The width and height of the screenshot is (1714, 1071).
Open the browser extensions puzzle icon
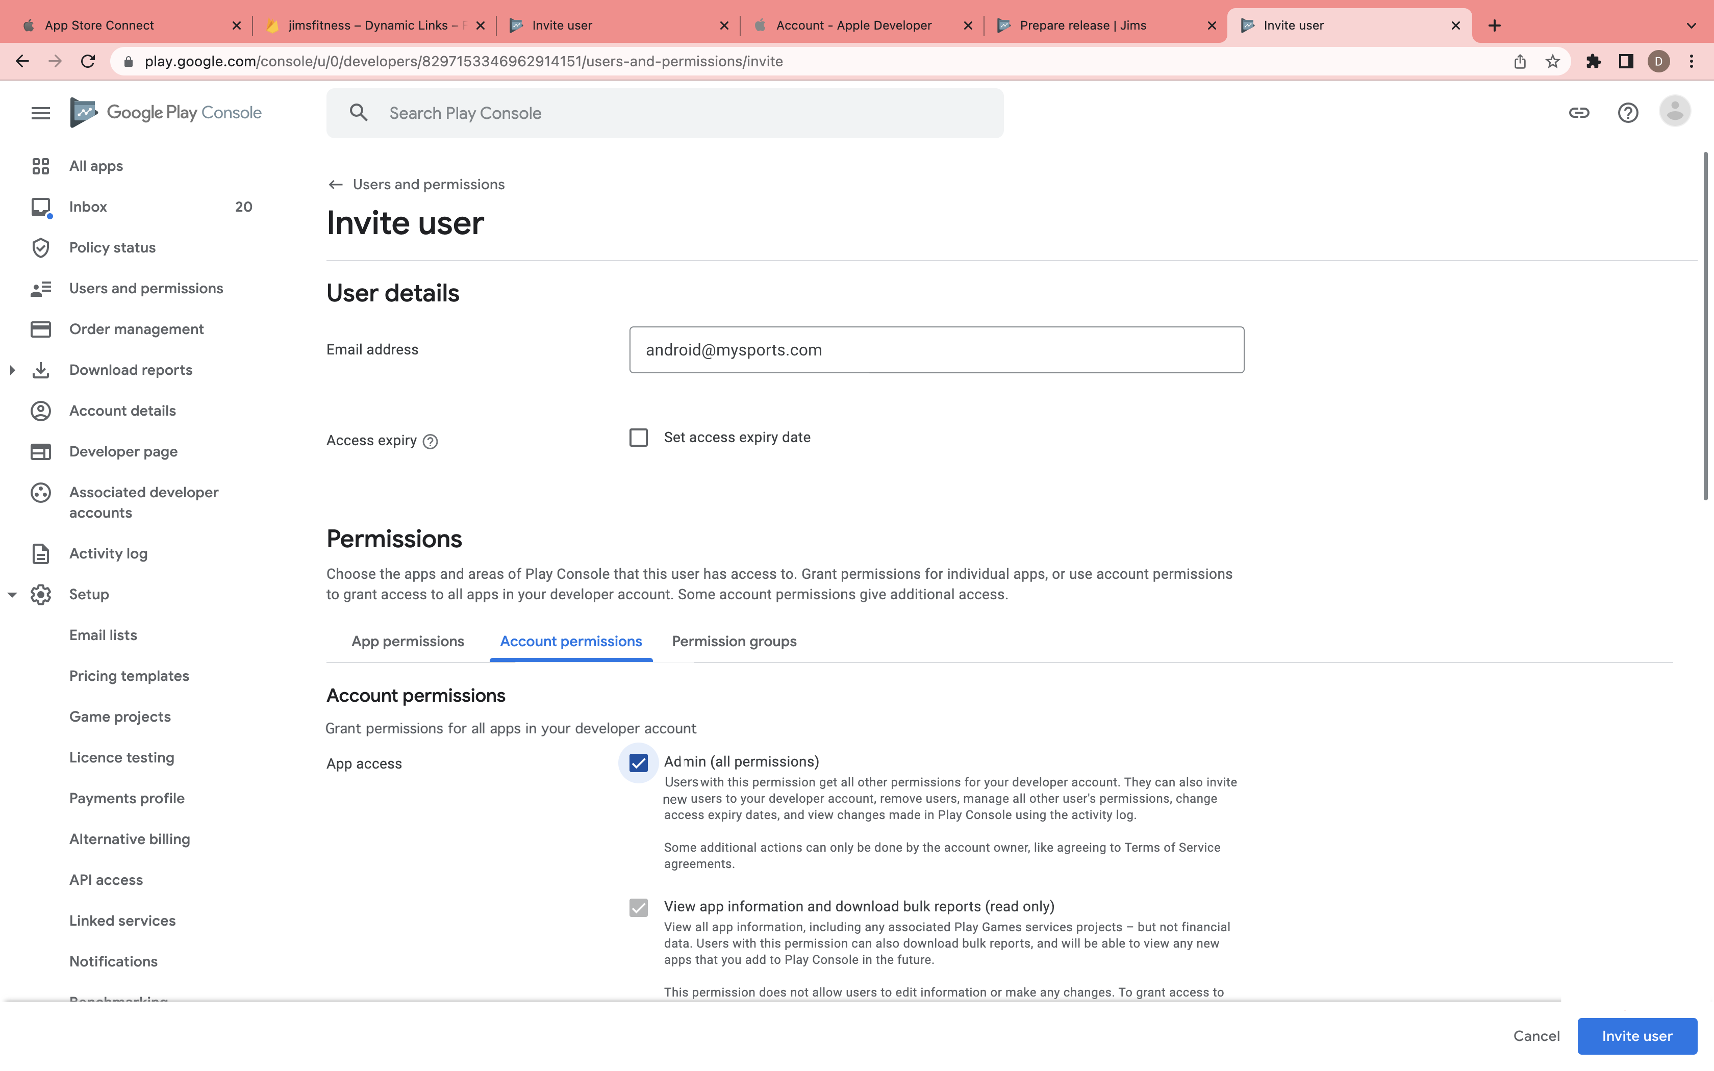tap(1594, 62)
